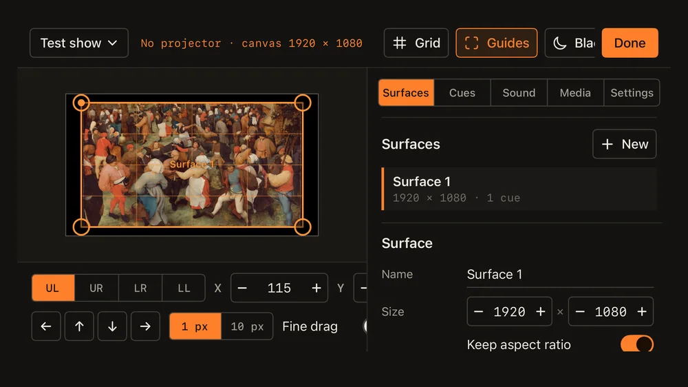Select the LR corner button
The height and width of the screenshot is (387, 688).
coord(140,288)
